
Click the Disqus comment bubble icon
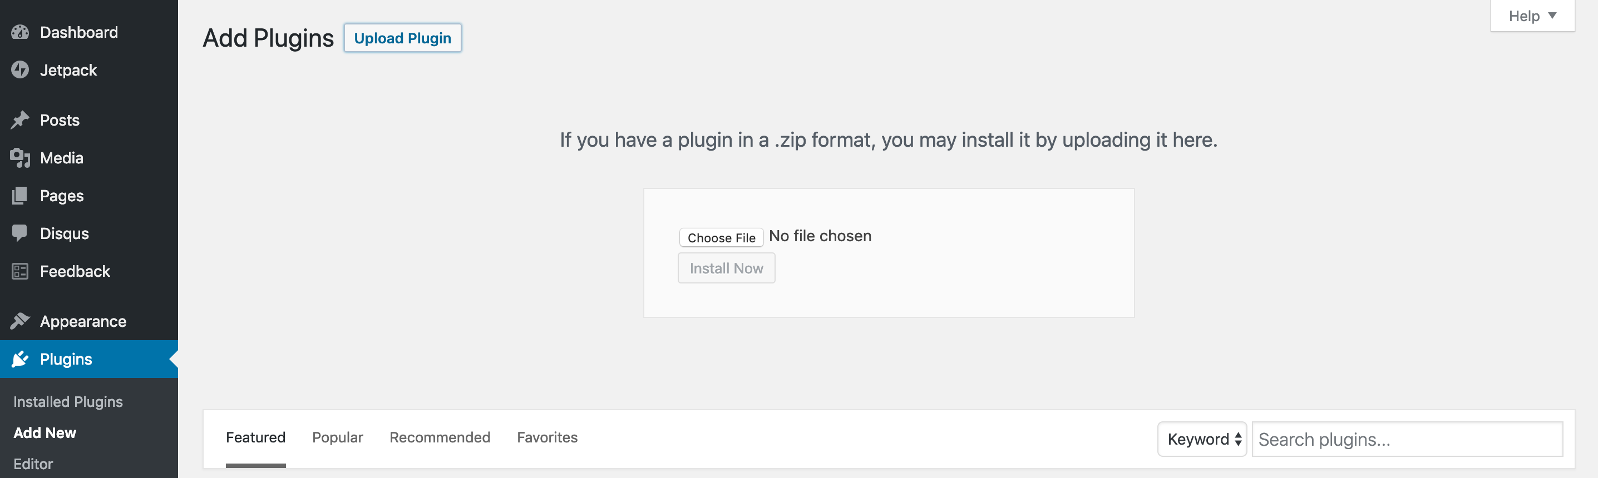pyautogui.click(x=20, y=233)
